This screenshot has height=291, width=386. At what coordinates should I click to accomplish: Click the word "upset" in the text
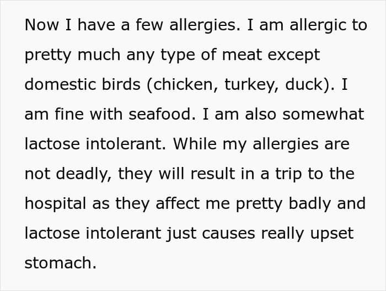pyautogui.click(x=330, y=233)
